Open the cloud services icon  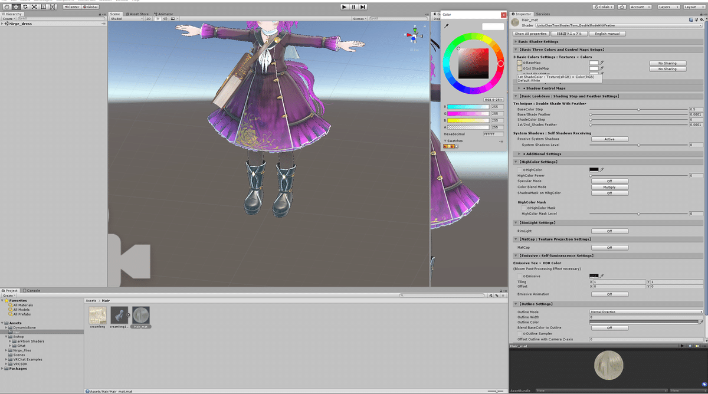(x=621, y=6)
